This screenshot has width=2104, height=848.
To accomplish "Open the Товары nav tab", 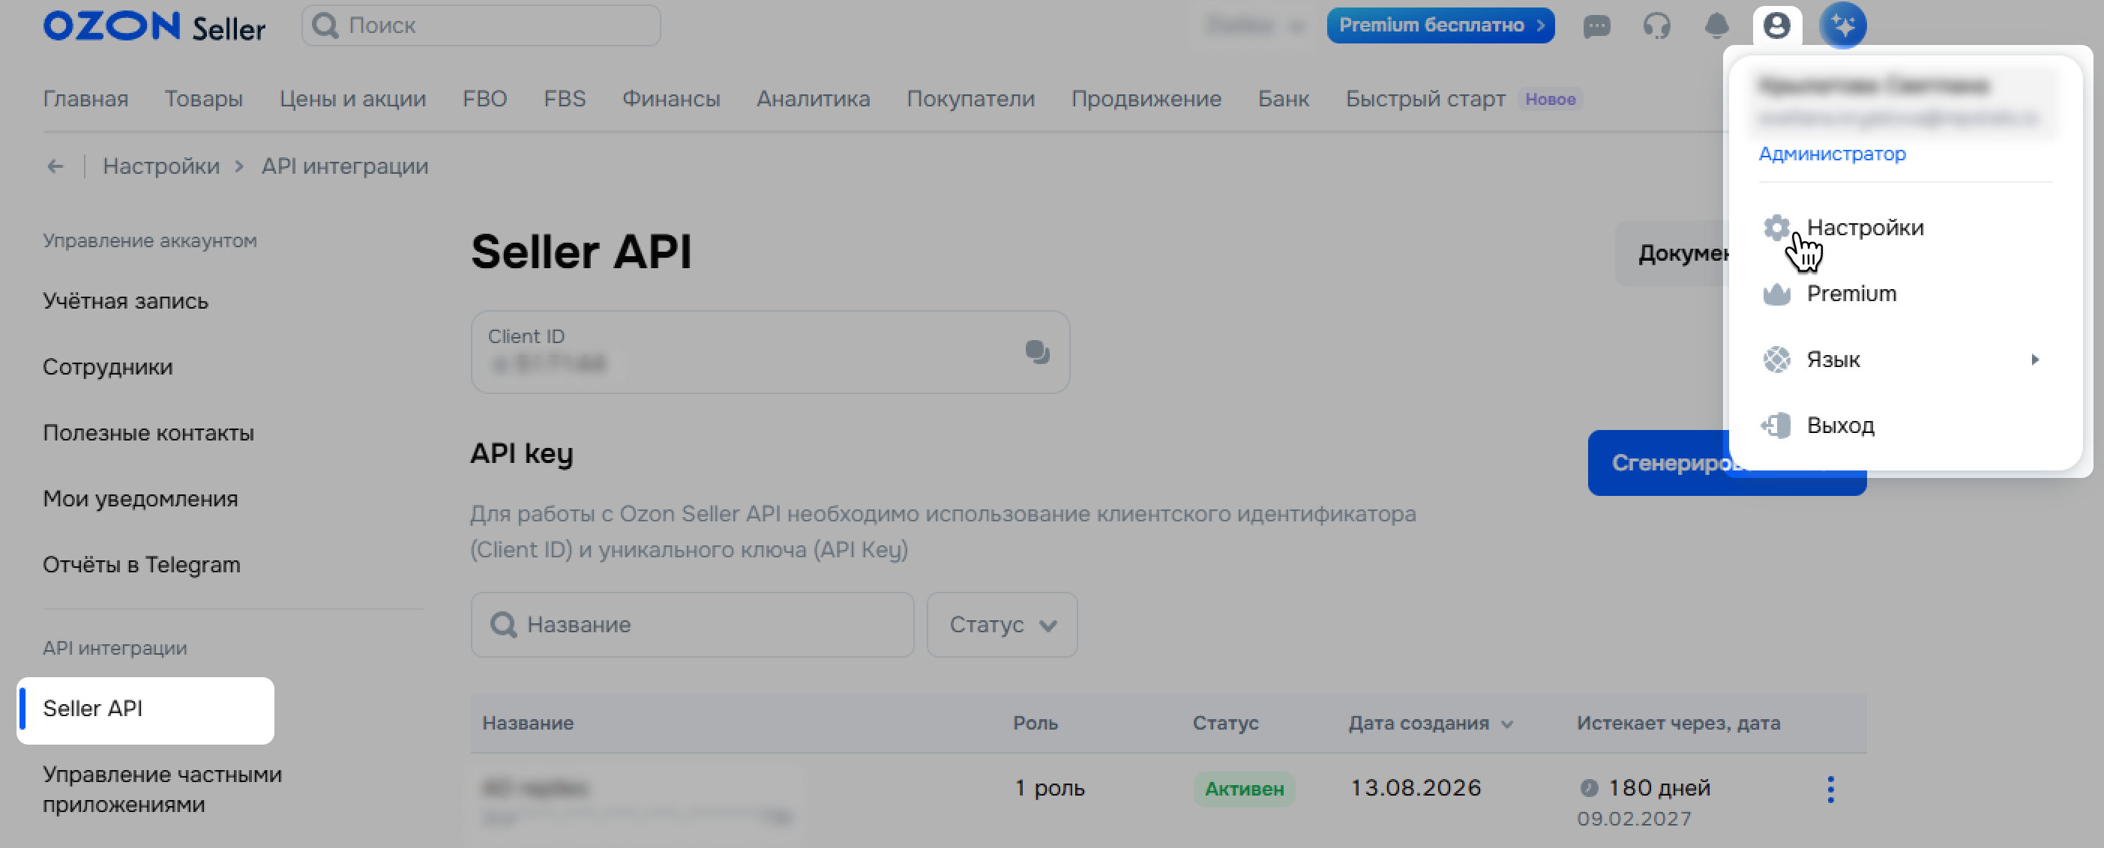I will point(204,99).
